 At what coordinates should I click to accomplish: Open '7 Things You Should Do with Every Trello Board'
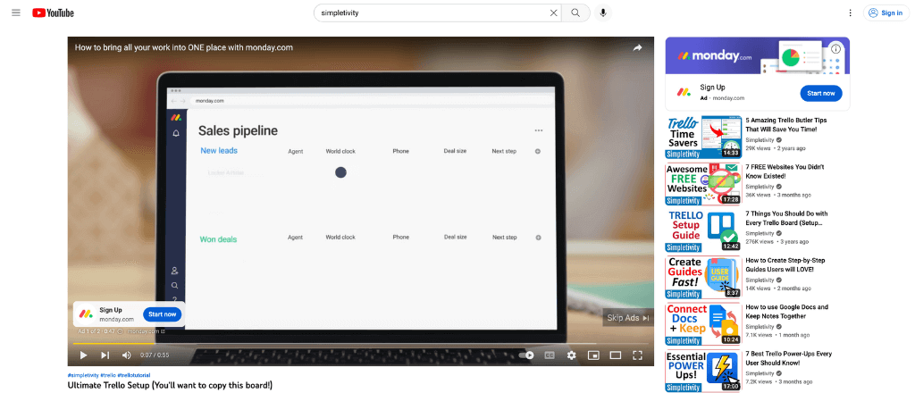point(786,218)
